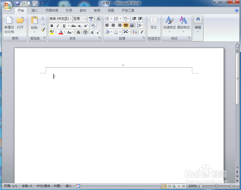Set justified alignment
The width and height of the screenshot is (241, 190).
coord(126,25)
